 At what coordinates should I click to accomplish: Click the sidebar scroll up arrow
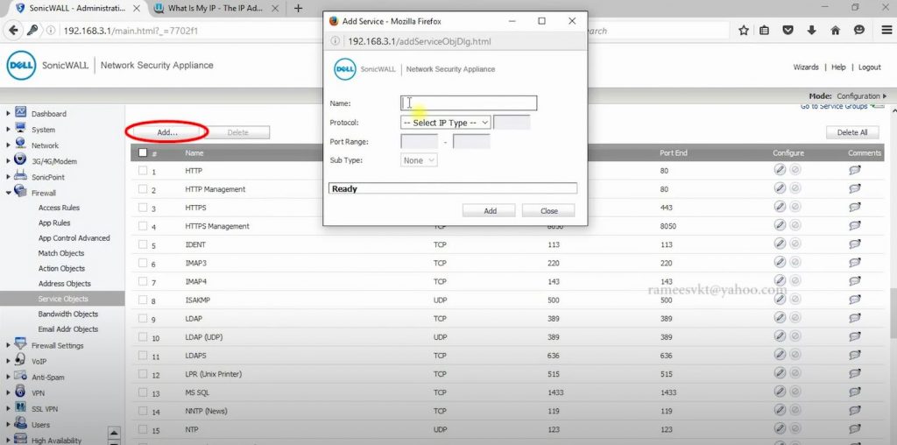(x=114, y=433)
